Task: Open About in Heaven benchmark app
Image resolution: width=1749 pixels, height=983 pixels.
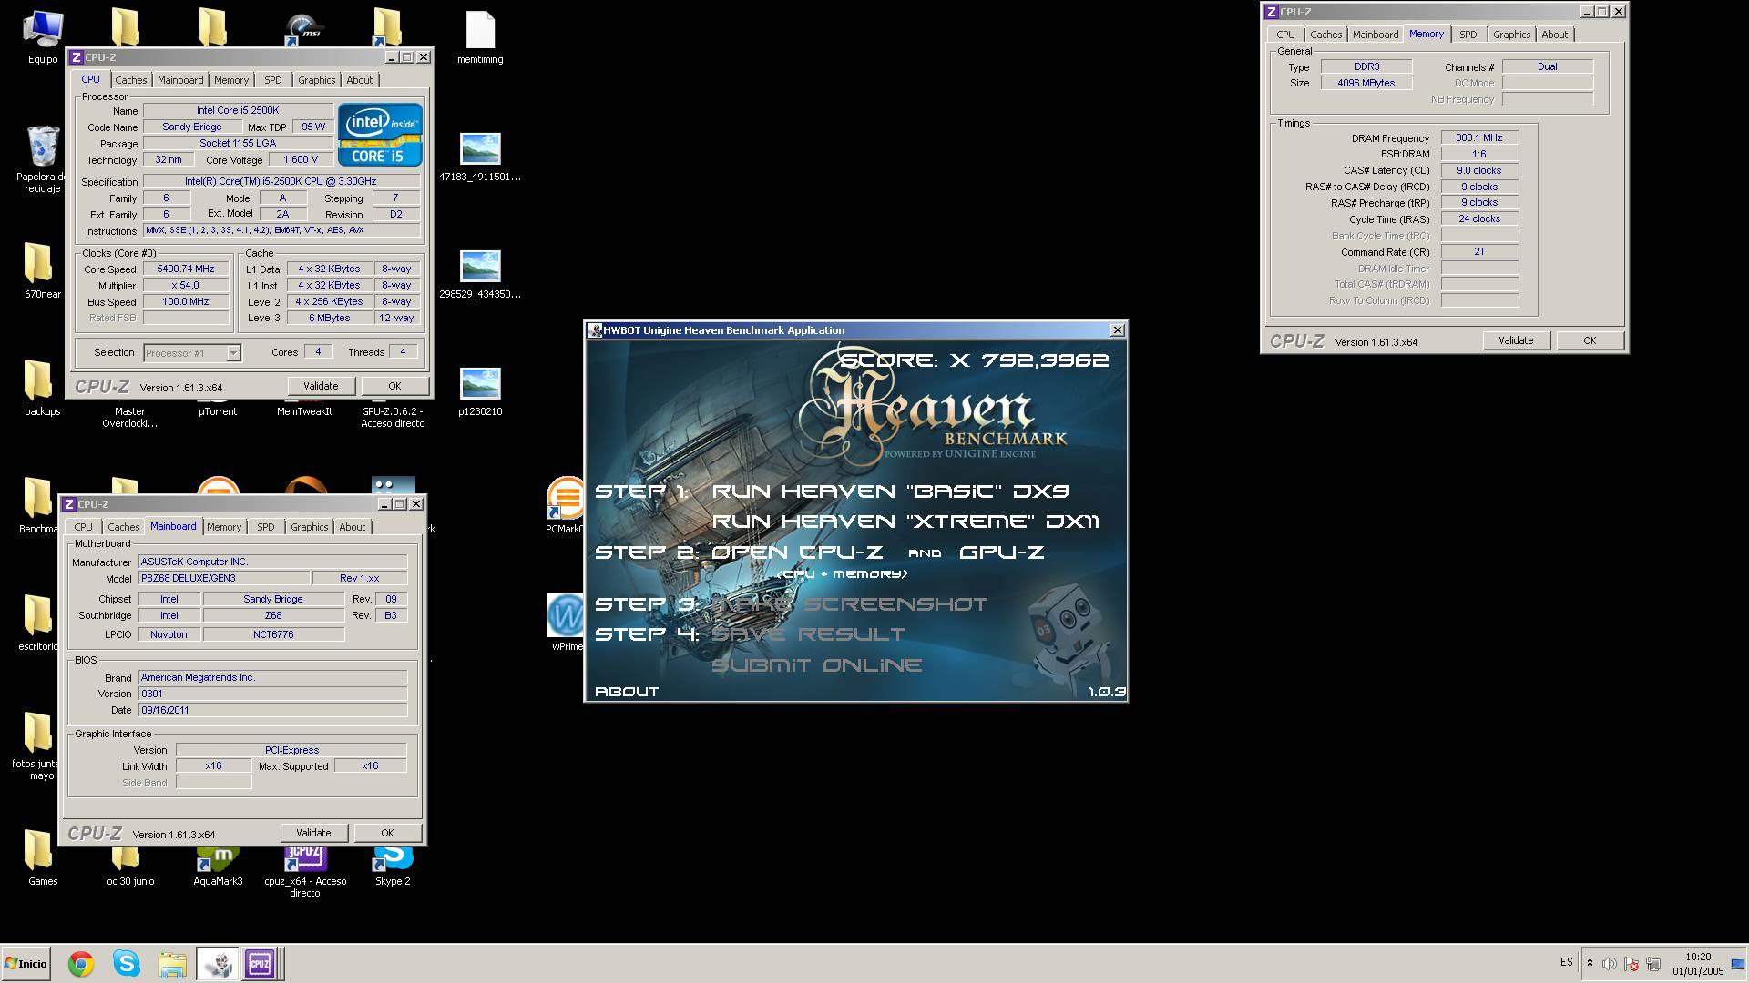Action: coord(627,692)
